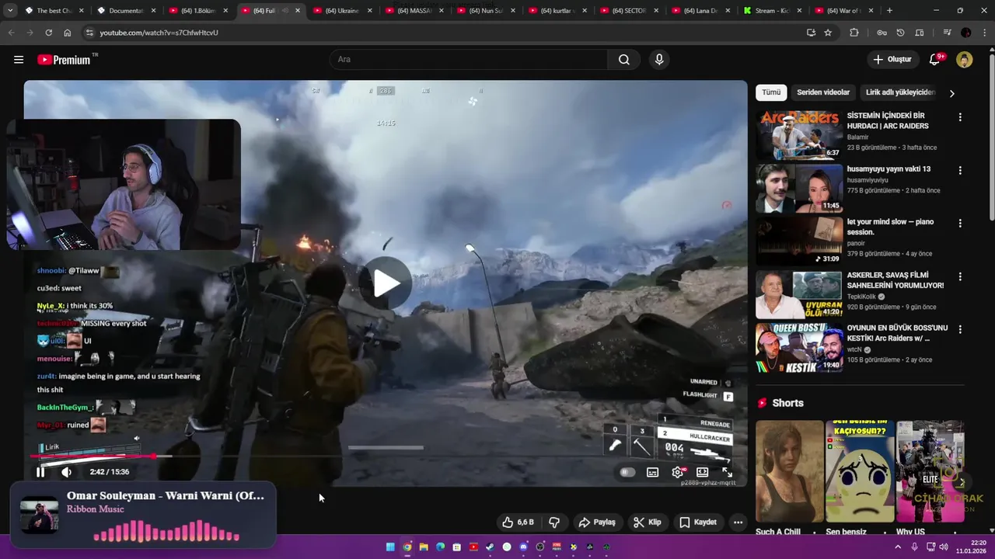Click Chrome home button
The image size is (995, 559).
(68, 33)
